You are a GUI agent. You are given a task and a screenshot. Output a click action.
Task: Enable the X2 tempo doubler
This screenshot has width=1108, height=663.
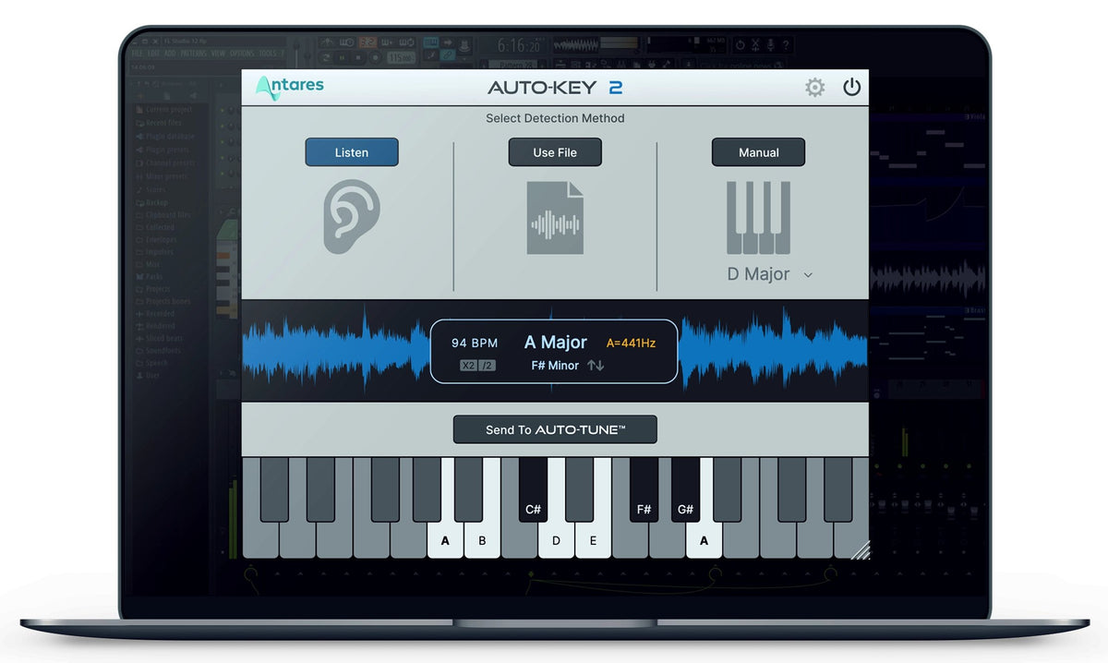click(x=466, y=366)
